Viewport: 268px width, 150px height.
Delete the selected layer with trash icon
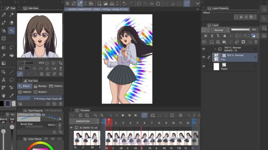(256, 42)
